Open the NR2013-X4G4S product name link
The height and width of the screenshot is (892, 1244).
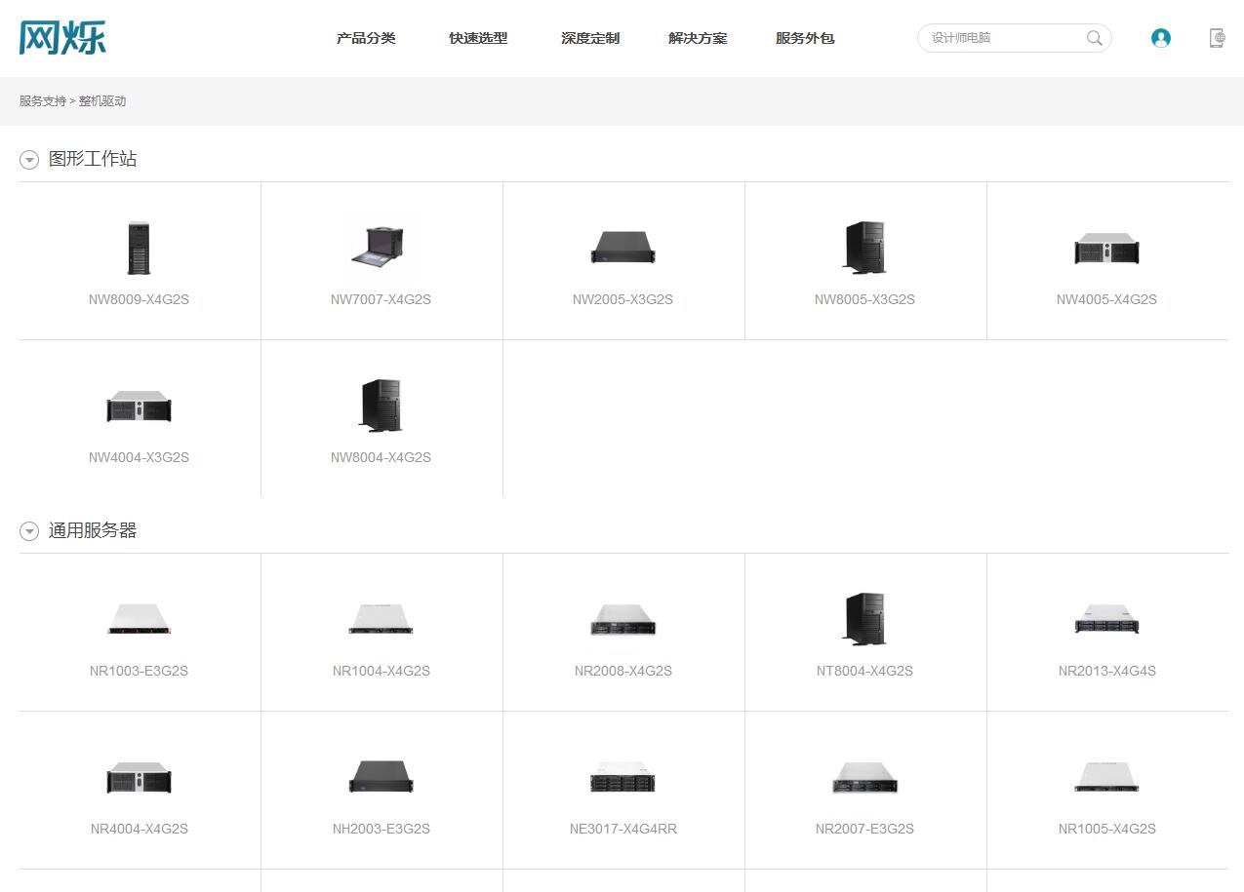click(1106, 671)
